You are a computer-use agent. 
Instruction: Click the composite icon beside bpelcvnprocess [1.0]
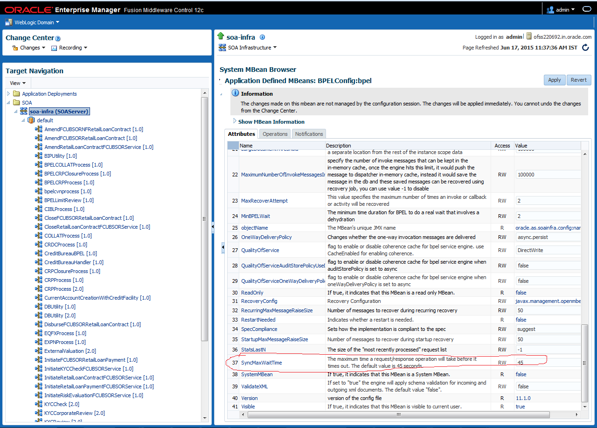click(x=39, y=191)
